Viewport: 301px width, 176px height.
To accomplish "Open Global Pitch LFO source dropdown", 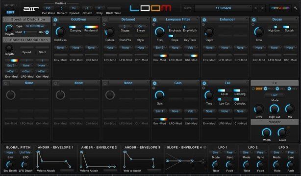I will point(25,153).
